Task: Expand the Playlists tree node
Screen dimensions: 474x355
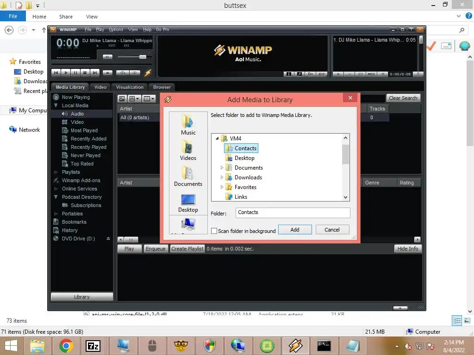Action: [x=56, y=172]
